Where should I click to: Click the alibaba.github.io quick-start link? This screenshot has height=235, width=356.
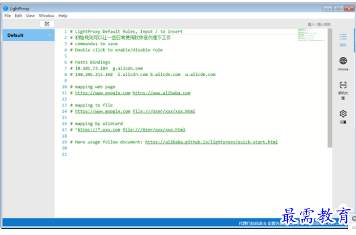pyautogui.click(x=211, y=142)
